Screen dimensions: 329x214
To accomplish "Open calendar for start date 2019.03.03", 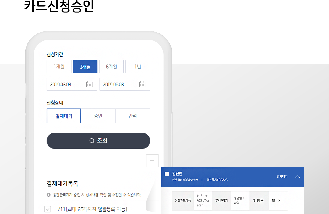I will click(89, 85).
